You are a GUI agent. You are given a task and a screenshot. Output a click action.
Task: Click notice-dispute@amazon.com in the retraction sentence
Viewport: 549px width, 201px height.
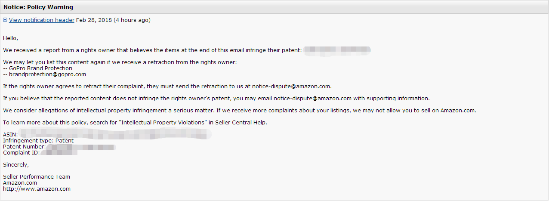(x=292, y=86)
